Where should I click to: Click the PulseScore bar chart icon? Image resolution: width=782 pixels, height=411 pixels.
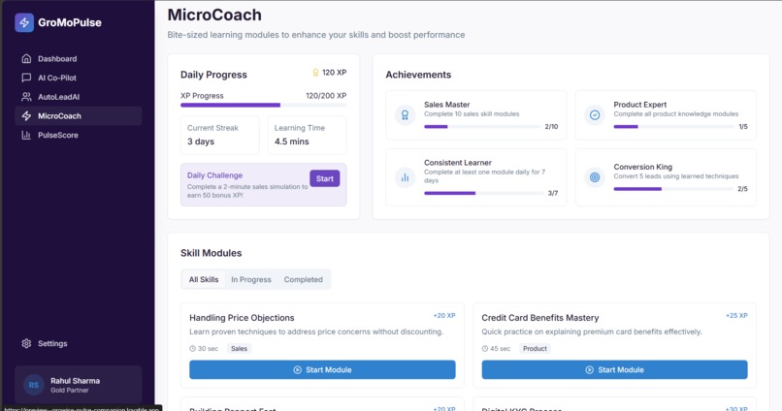pyautogui.click(x=26, y=135)
